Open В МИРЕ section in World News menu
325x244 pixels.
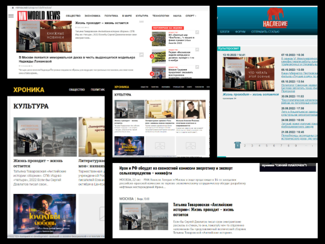(x=127, y=16)
